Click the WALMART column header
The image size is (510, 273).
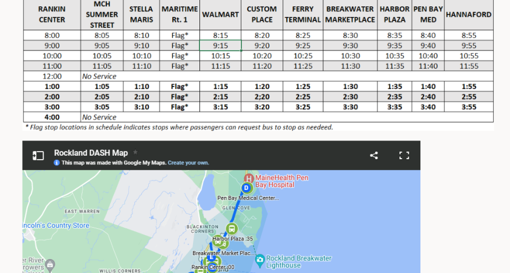click(x=220, y=14)
